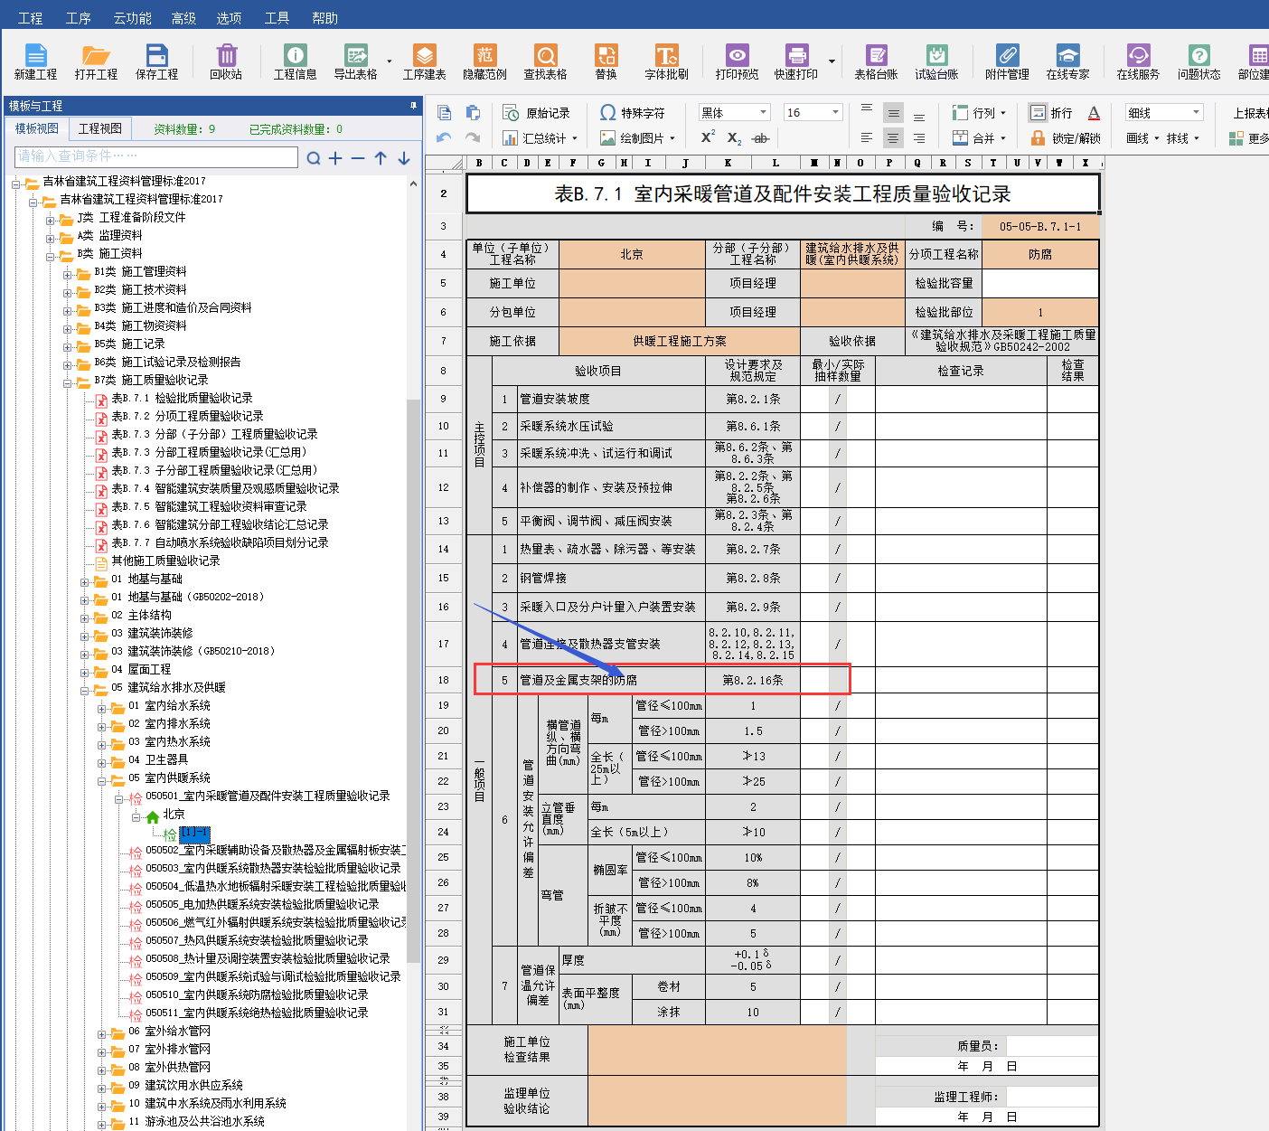Open the 回收站 recycle bin
The image size is (1269, 1131).
pyautogui.click(x=226, y=61)
